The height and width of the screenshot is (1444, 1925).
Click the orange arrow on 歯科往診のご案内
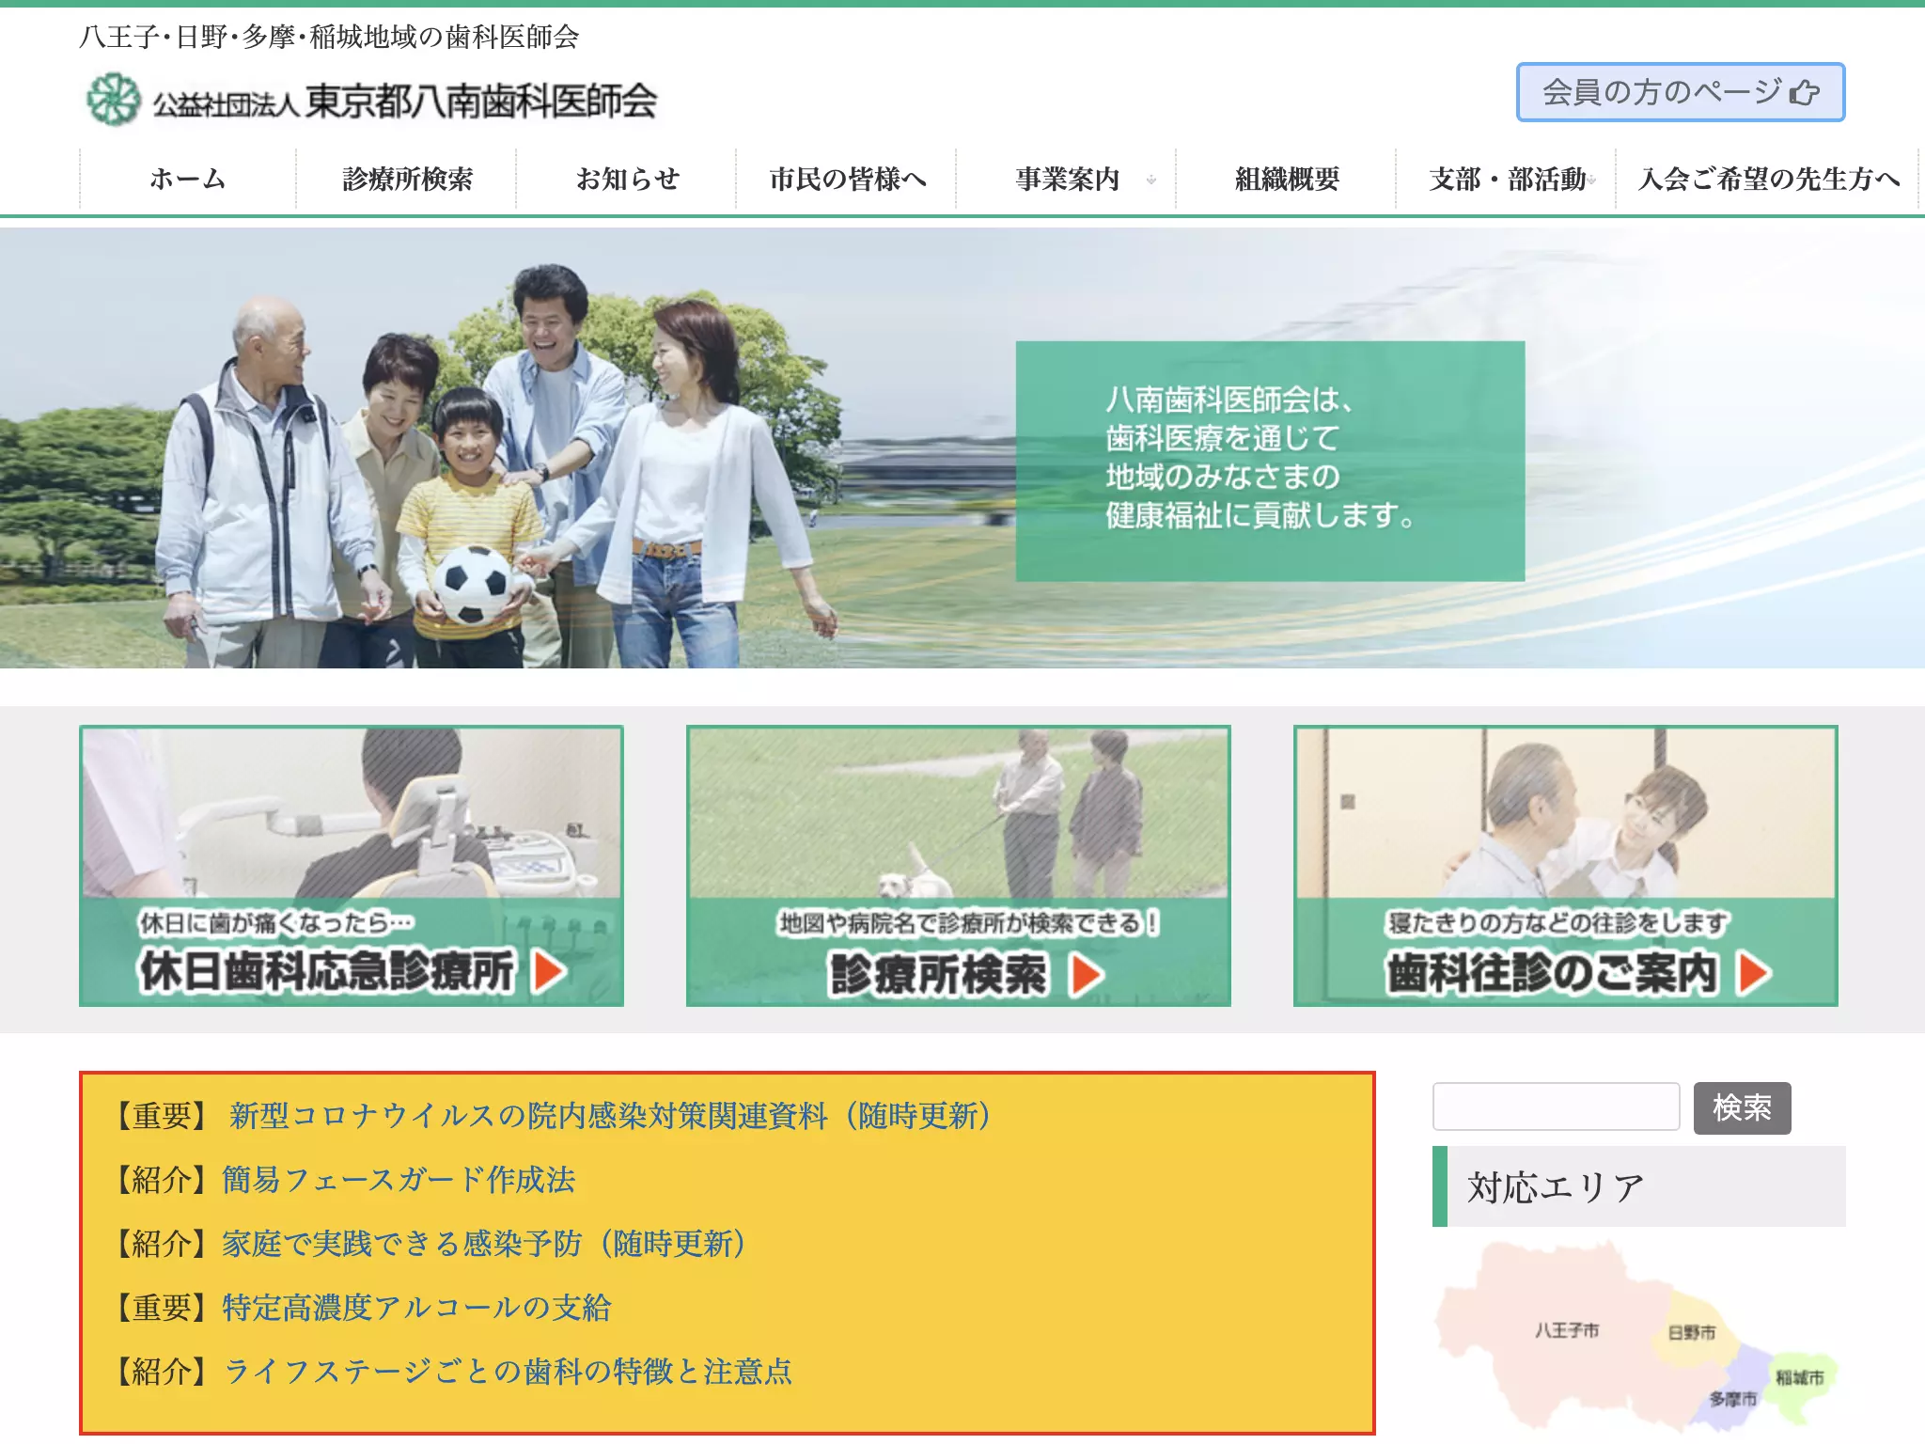[1755, 973]
